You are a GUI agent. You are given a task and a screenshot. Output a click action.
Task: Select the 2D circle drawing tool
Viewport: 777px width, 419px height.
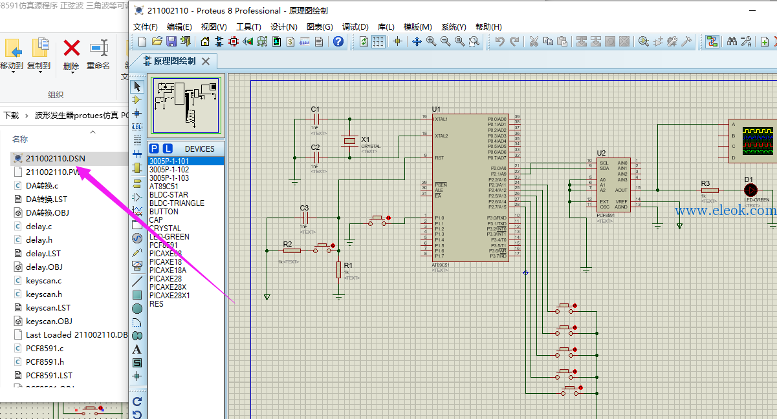[x=137, y=309]
